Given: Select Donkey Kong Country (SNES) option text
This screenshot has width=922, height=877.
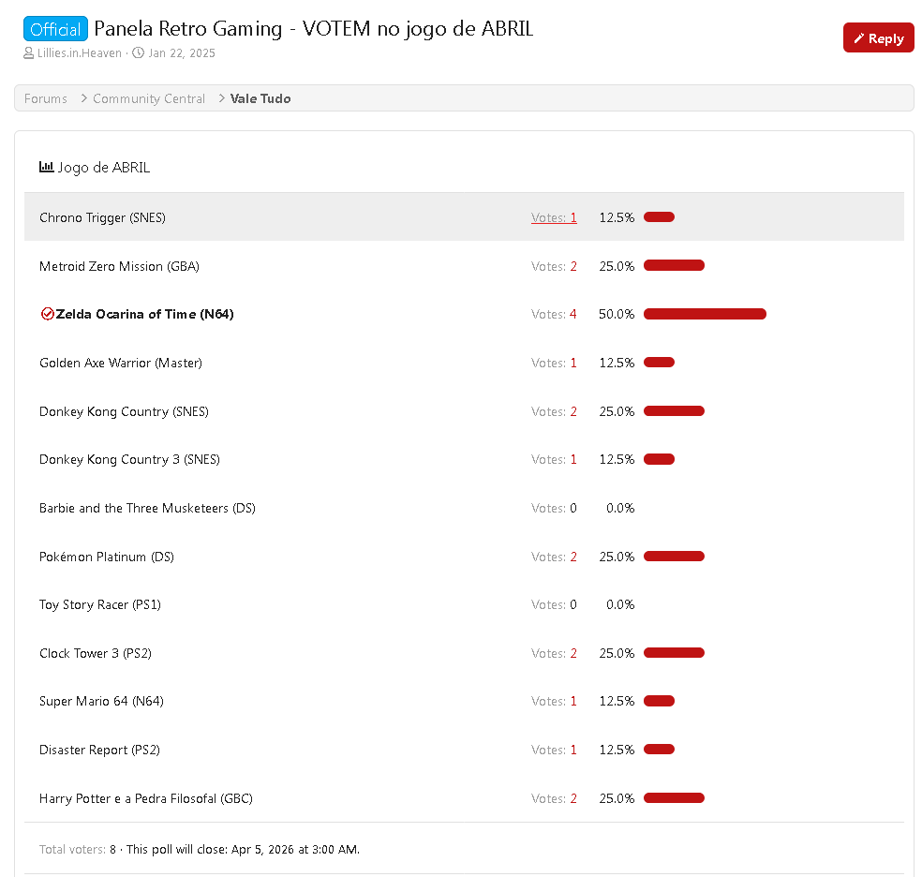Looking at the screenshot, I should [124, 411].
